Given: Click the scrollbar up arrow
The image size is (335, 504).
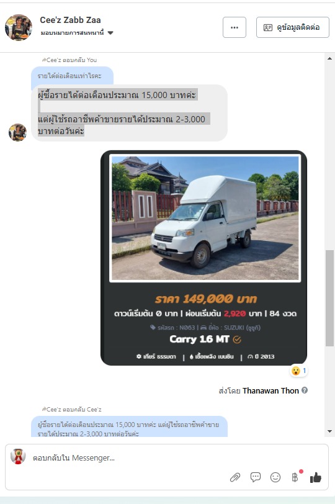Looking at the screenshot, I should pyautogui.click(x=329, y=58).
